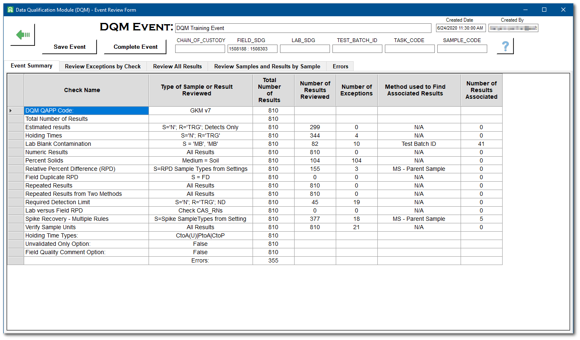Click the 355 errors count cell

[273, 260]
